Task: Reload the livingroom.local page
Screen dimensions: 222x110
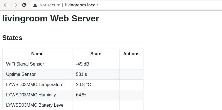Action: (x=24, y=5)
